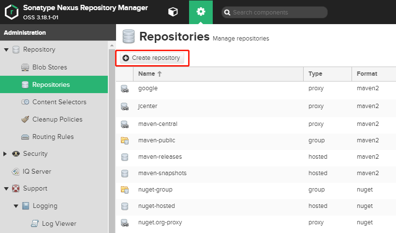This screenshot has width=396, height=233.
Task: Focus the Search components field
Action: click(275, 13)
